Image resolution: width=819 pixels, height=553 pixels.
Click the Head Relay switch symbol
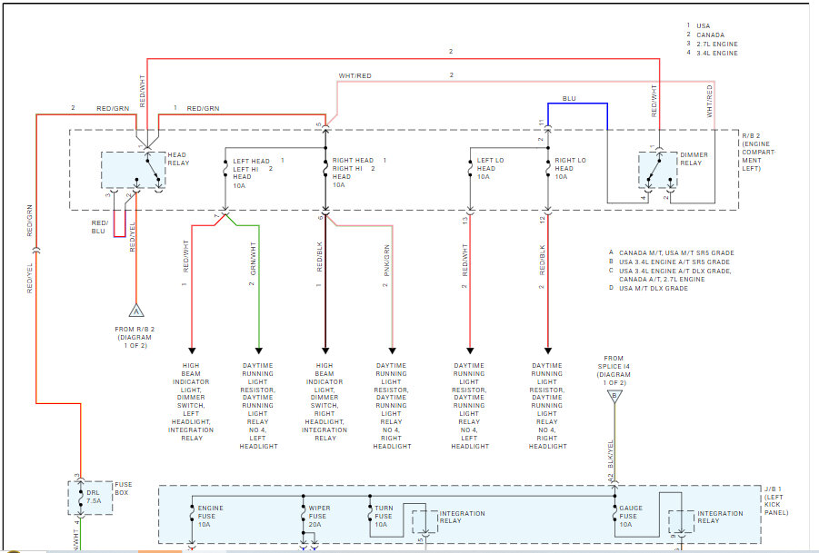point(134,170)
